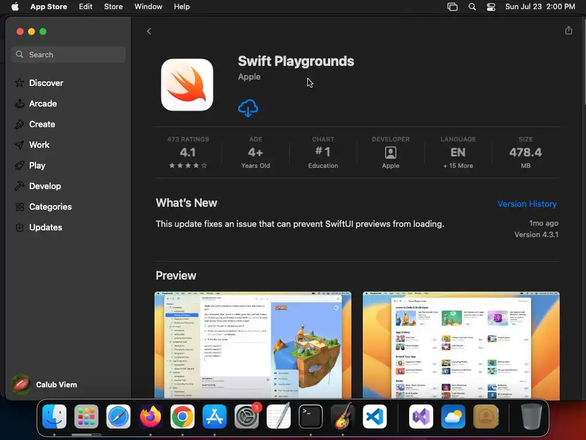Click the What's New update description text

300,224
